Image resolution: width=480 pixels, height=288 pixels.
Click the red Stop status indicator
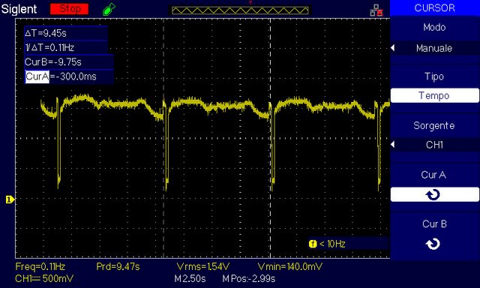click(70, 9)
